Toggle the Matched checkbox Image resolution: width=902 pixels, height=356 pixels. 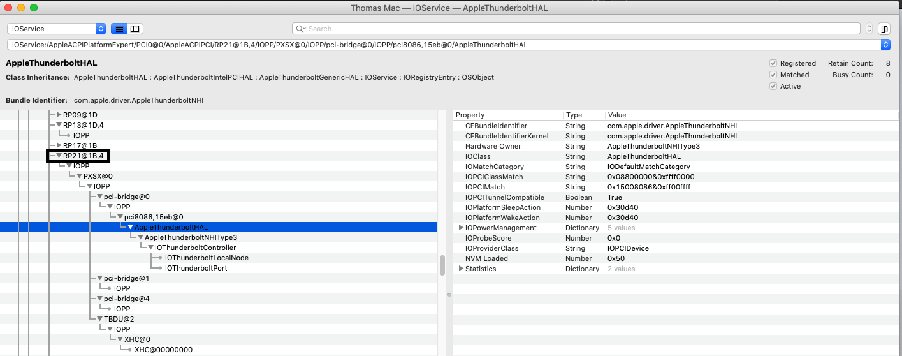(x=773, y=75)
